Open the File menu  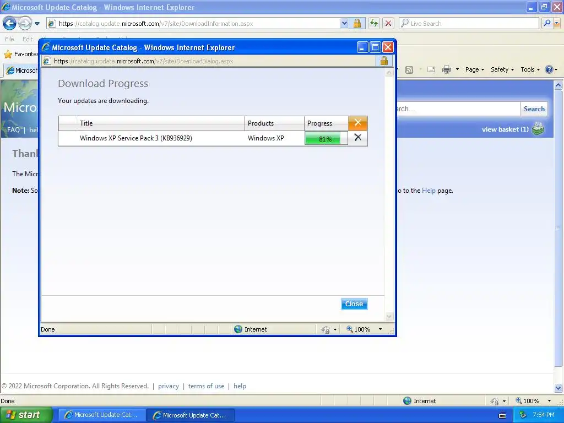pyautogui.click(x=10, y=39)
